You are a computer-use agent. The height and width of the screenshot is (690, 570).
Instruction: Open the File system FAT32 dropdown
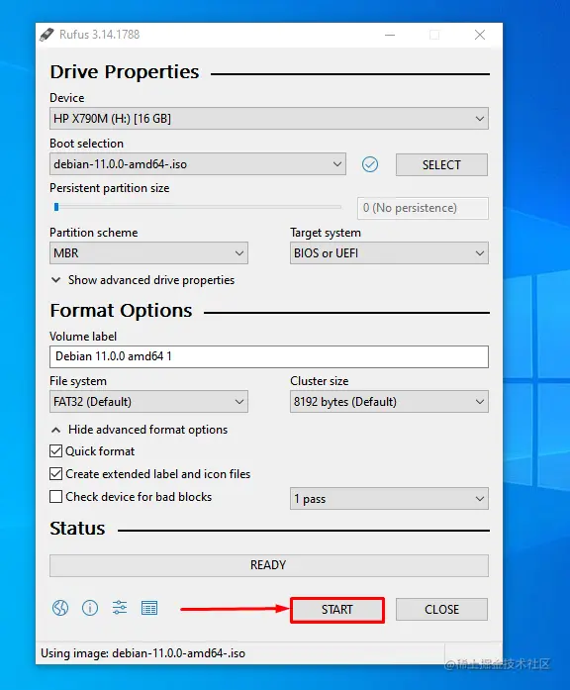click(148, 401)
